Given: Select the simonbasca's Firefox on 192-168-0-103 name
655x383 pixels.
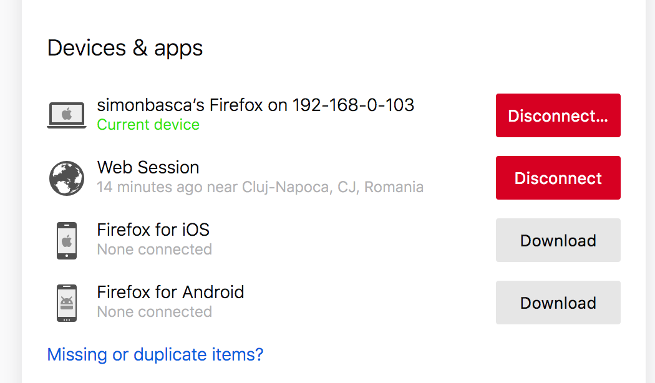Looking at the screenshot, I should (x=255, y=105).
